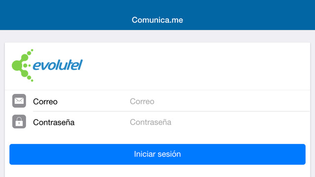Screen dimensions: 315x177
Task: Click the envelope icon beside Correo
Action: coord(19,101)
